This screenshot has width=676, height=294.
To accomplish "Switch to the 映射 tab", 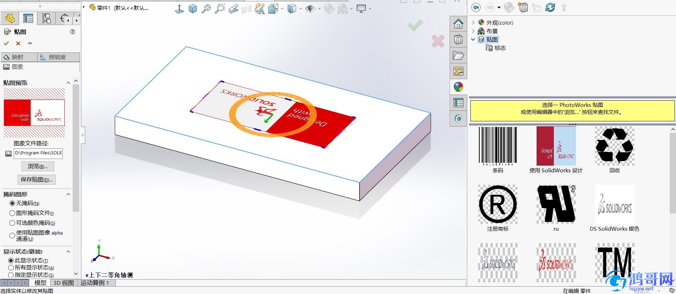I will point(19,57).
